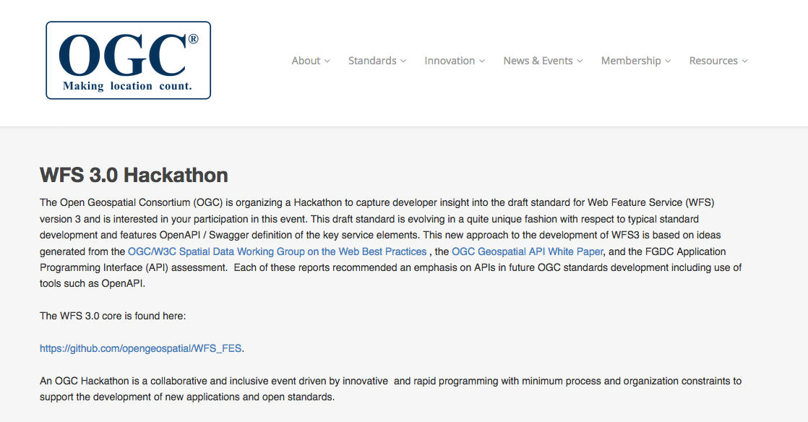The height and width of the screenshot is (422, 808).
Task: Expand the chevron next to About
Action: coord(327,61)
